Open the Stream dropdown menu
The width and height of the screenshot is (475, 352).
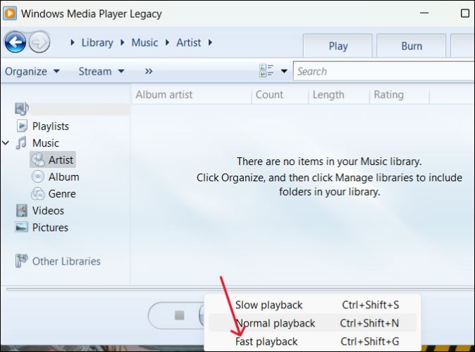[101, 71]
